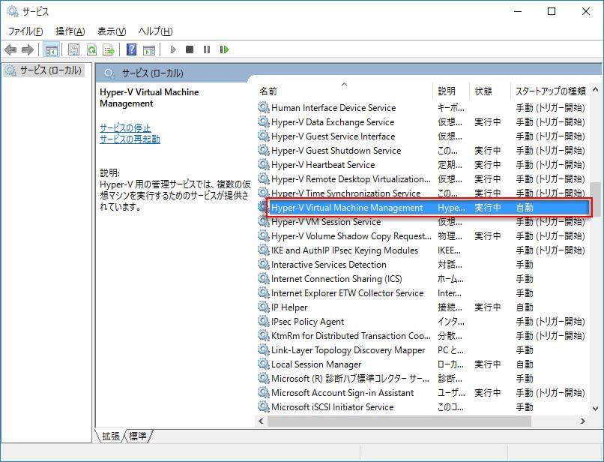Switch to the 標準 tab
The height and width of the screenshot is (462, 604).
[x=138, y=436]
